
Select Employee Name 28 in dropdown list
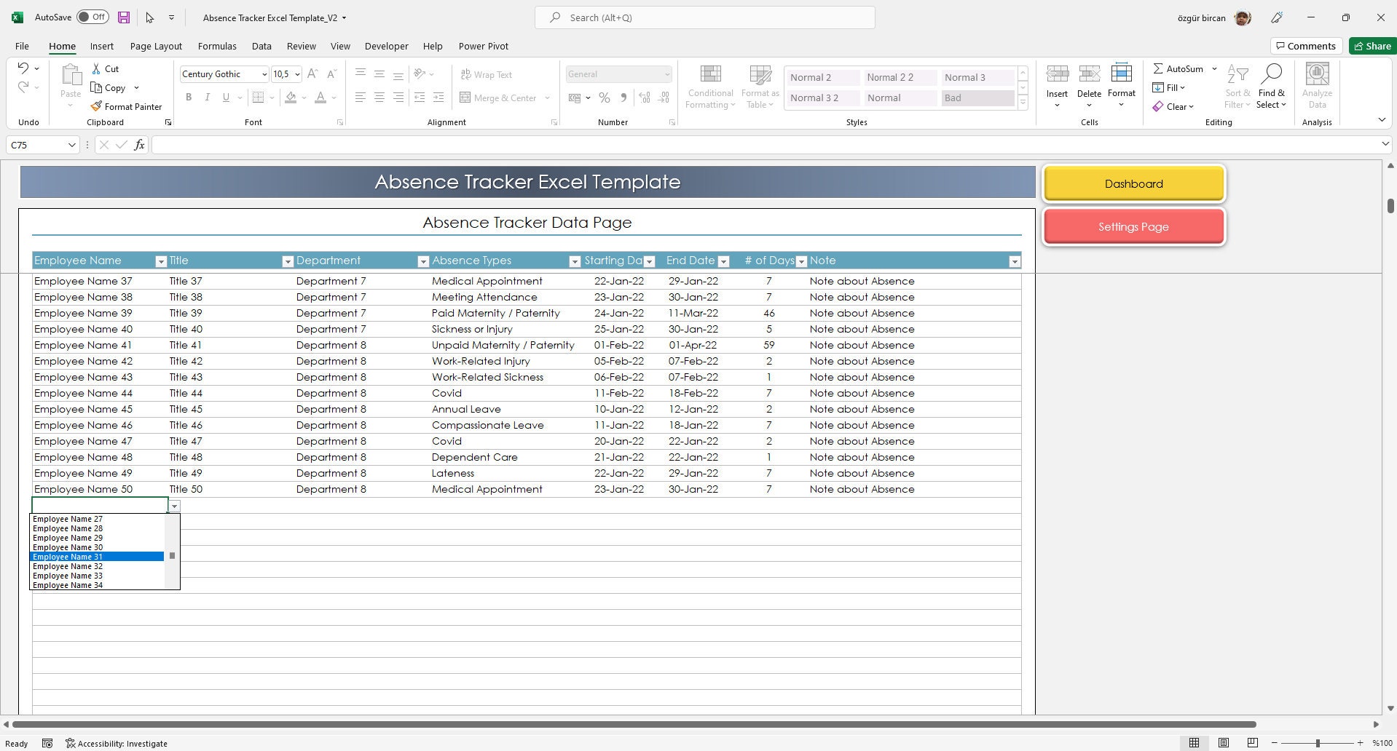click(x=97, y=528)
